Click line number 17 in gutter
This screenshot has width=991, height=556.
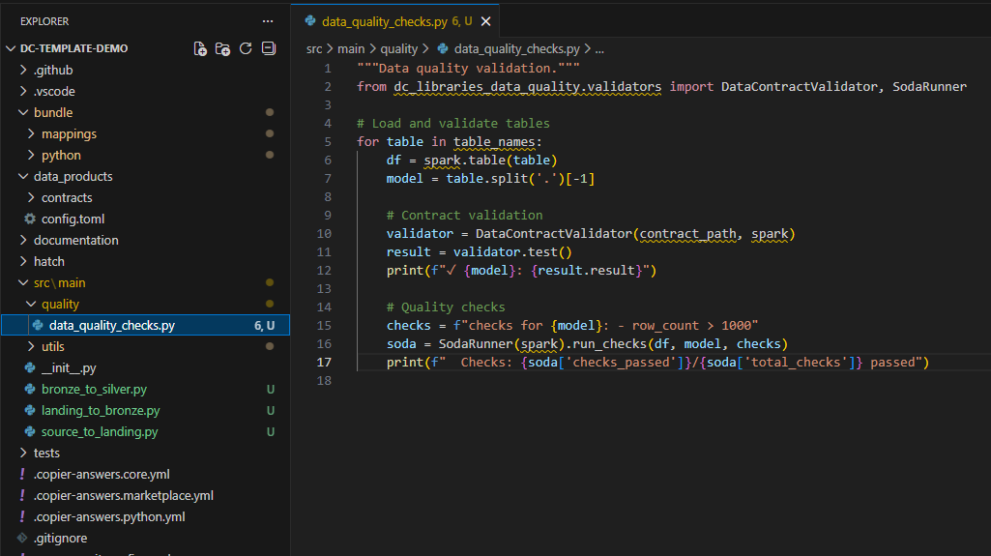click(324, 362)
